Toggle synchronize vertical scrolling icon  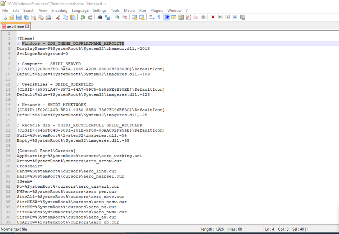click(134, 17)
